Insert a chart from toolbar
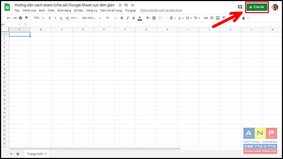This screenshot has height=159, width=283. (x=218, y=18)
